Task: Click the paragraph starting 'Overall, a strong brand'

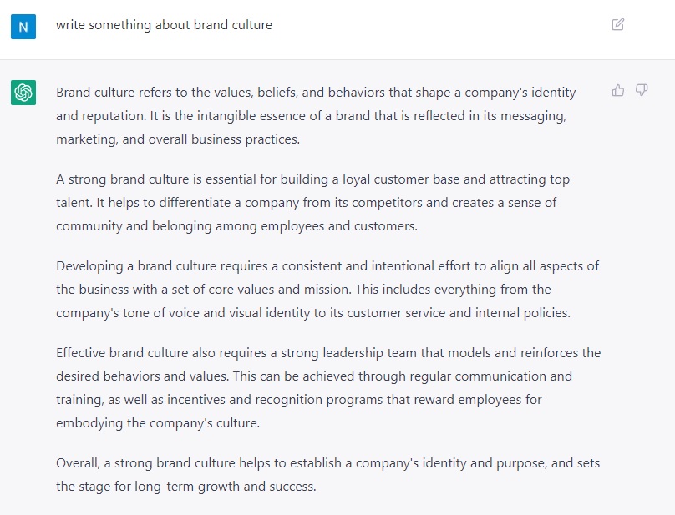Action: pyautogui.click(x=328, y=475)
